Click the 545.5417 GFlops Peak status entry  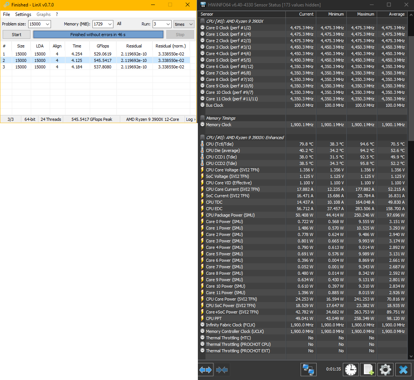tap(92, 119)
